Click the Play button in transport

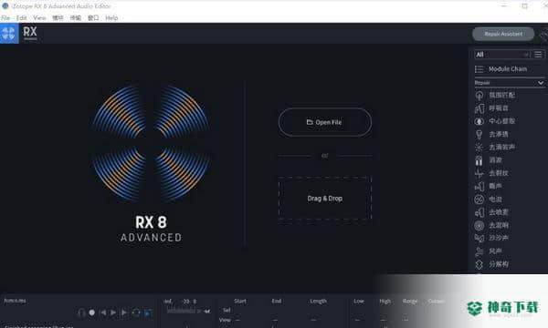pos(113,313)
